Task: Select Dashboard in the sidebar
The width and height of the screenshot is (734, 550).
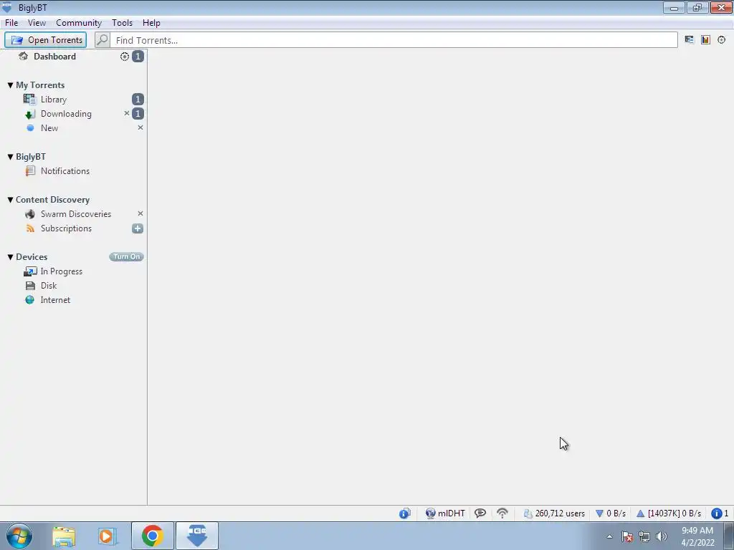Action: 54,56
